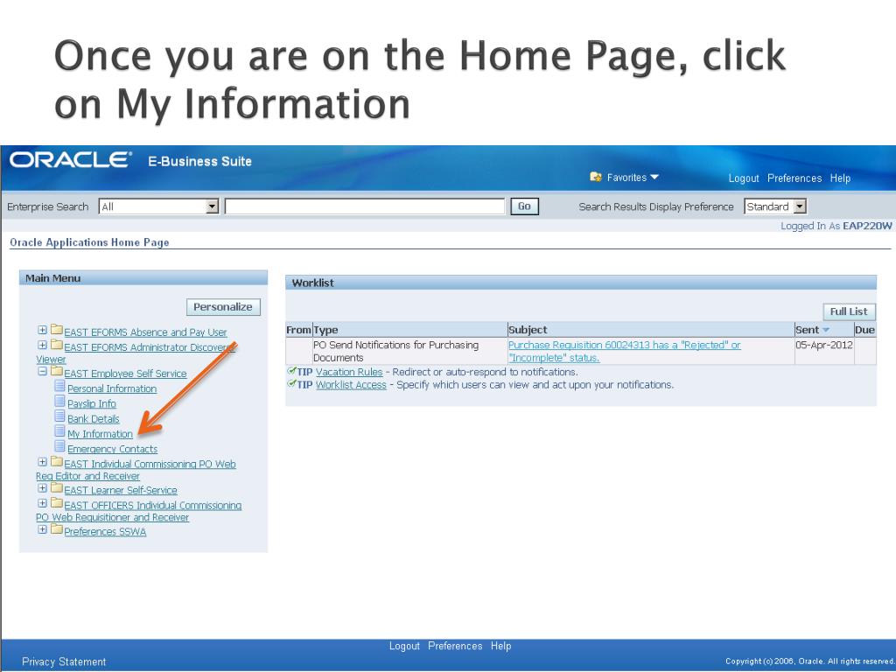Click Preferences in the footer bar
This screenshot has width=896, height=672.
tap(455, 646)
